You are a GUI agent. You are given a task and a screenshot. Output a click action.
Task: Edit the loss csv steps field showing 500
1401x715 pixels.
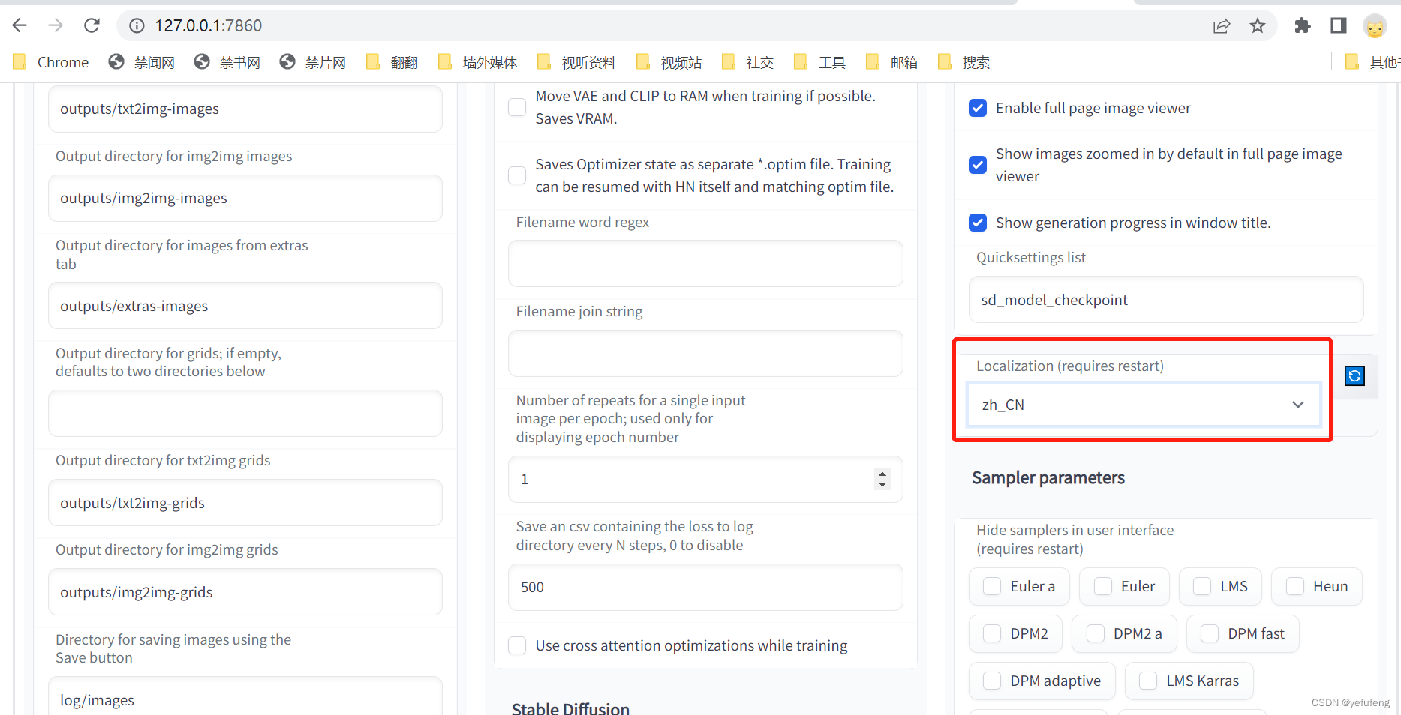pyautogui.click(x=705, y=587)
